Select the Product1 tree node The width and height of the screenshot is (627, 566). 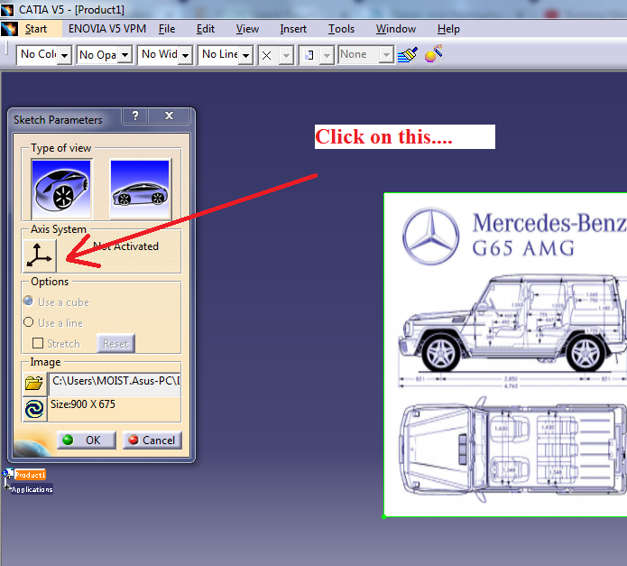coord(30,475)
